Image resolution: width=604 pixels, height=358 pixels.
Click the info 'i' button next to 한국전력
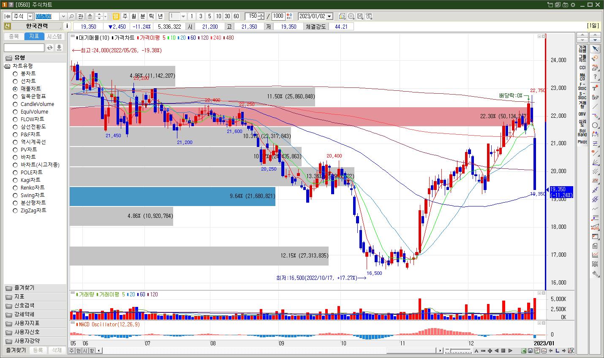(x=67, y=26)
